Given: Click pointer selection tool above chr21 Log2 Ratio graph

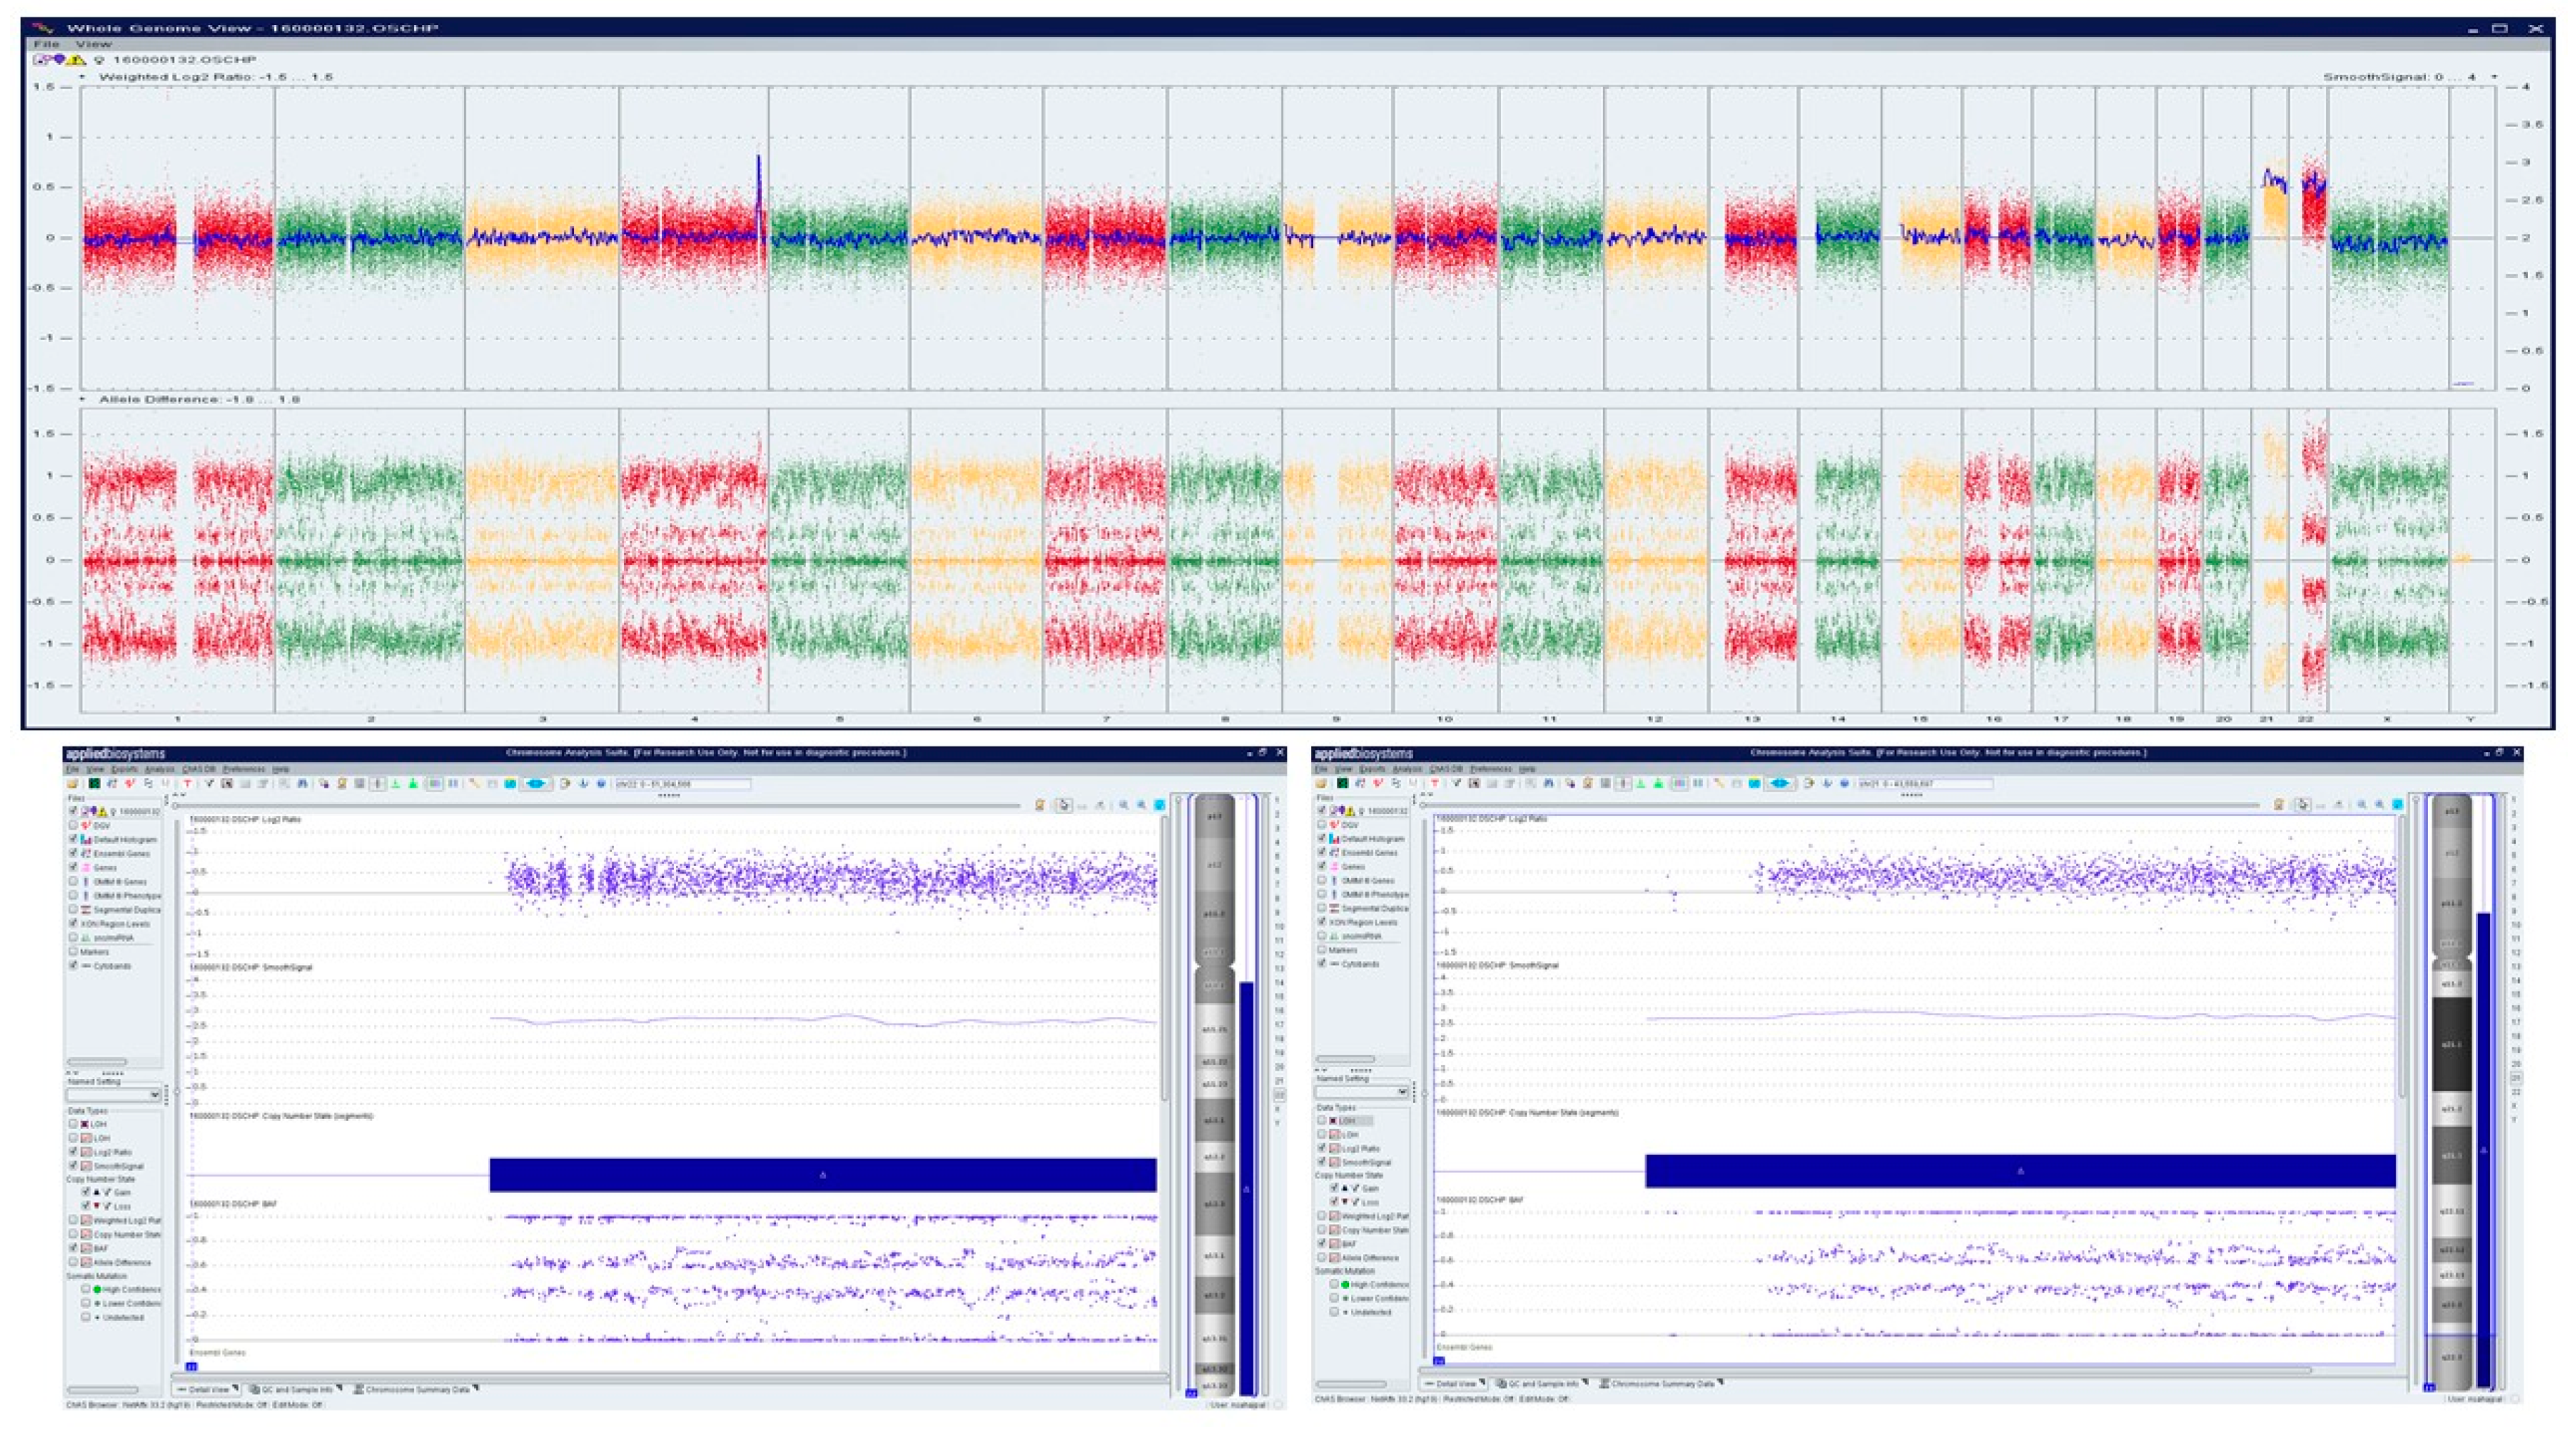Looking at the screenshot, I should coord(2303,804).
